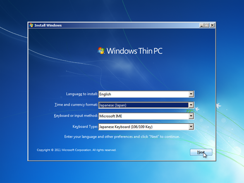Click the 'Language to install' label
Screen dimensions: 244x183
click(x=82, y=94)
